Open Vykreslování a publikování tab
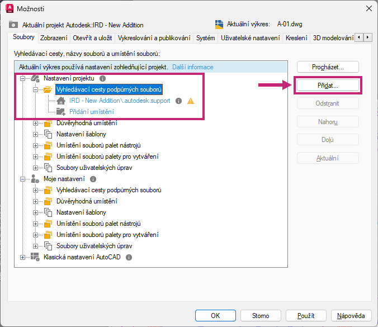Screen dimensions: 378x327 click(154, 38)
